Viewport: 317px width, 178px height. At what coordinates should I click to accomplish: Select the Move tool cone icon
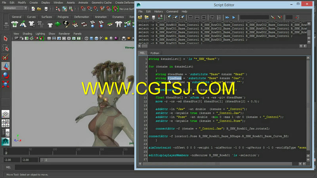pyautogui.click(x=6, y=66)
